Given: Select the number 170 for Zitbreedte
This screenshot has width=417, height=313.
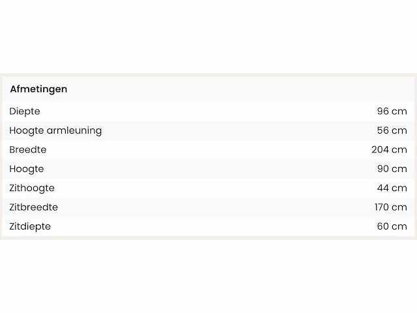Looking at the screenshot, I should click(x=380, y=207).
